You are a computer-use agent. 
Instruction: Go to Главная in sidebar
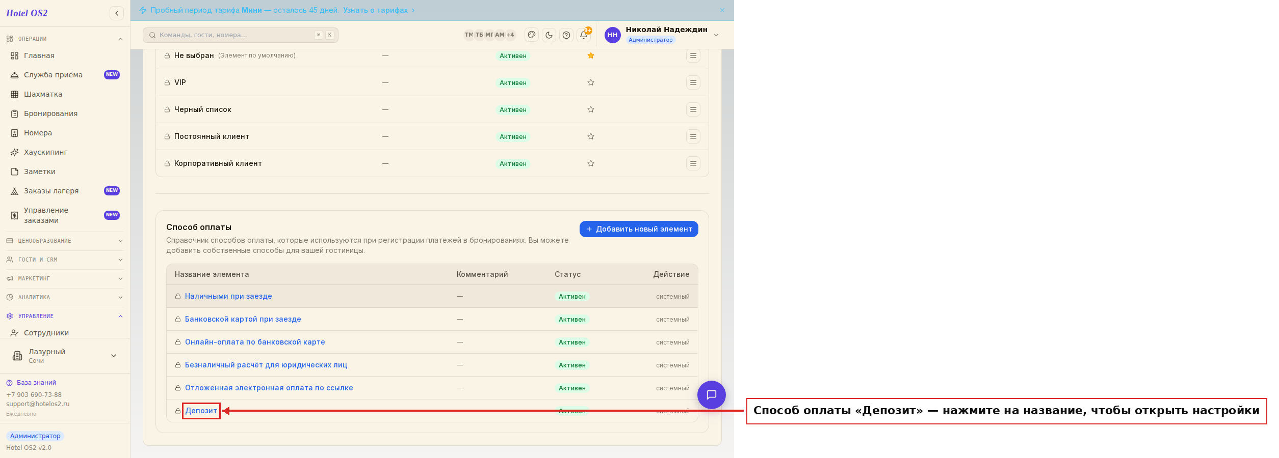(x=65, y=55)
